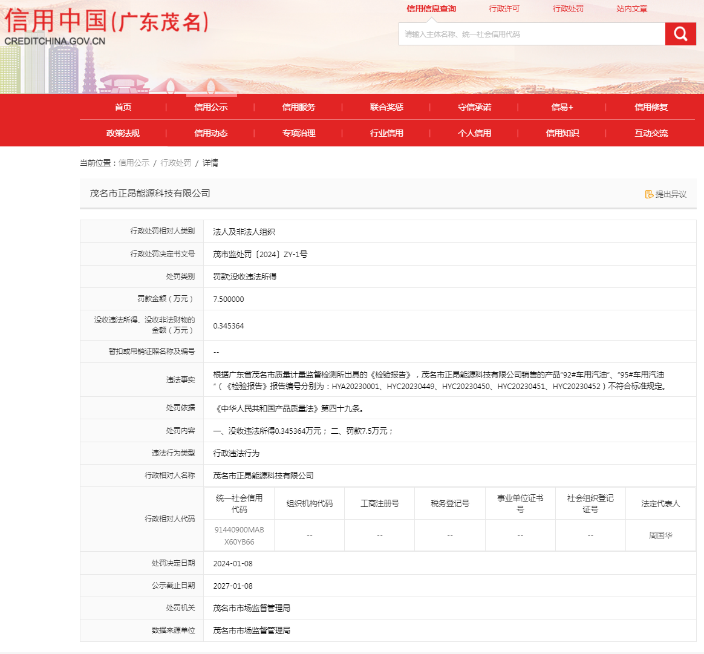704x654 pixels.
Task: Click the 法定代表人 column header
Action: click(x=660, y=503)
